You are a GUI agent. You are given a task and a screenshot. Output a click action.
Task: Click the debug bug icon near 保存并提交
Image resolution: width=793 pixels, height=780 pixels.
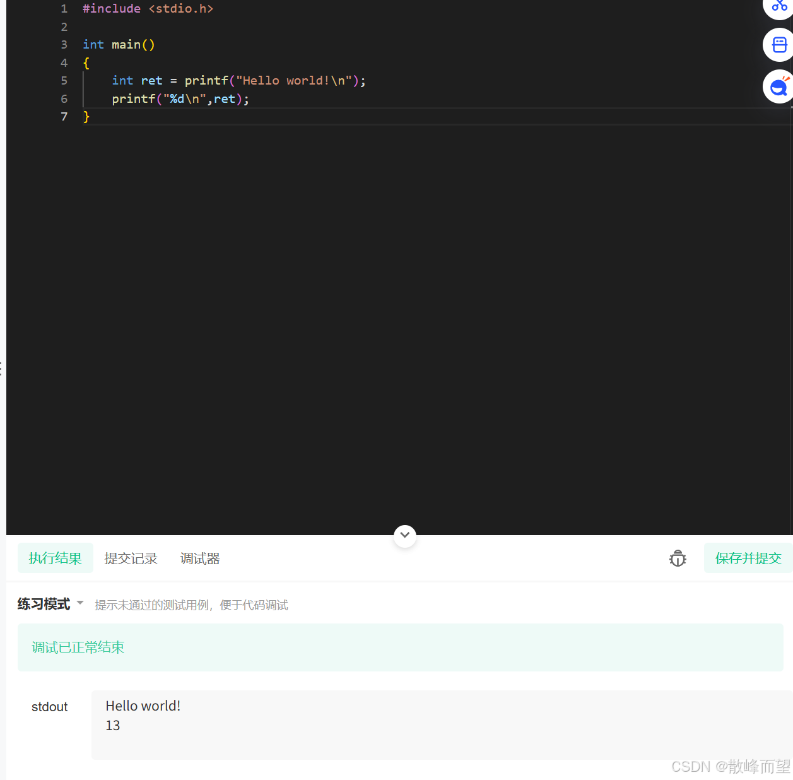(678, 558)
